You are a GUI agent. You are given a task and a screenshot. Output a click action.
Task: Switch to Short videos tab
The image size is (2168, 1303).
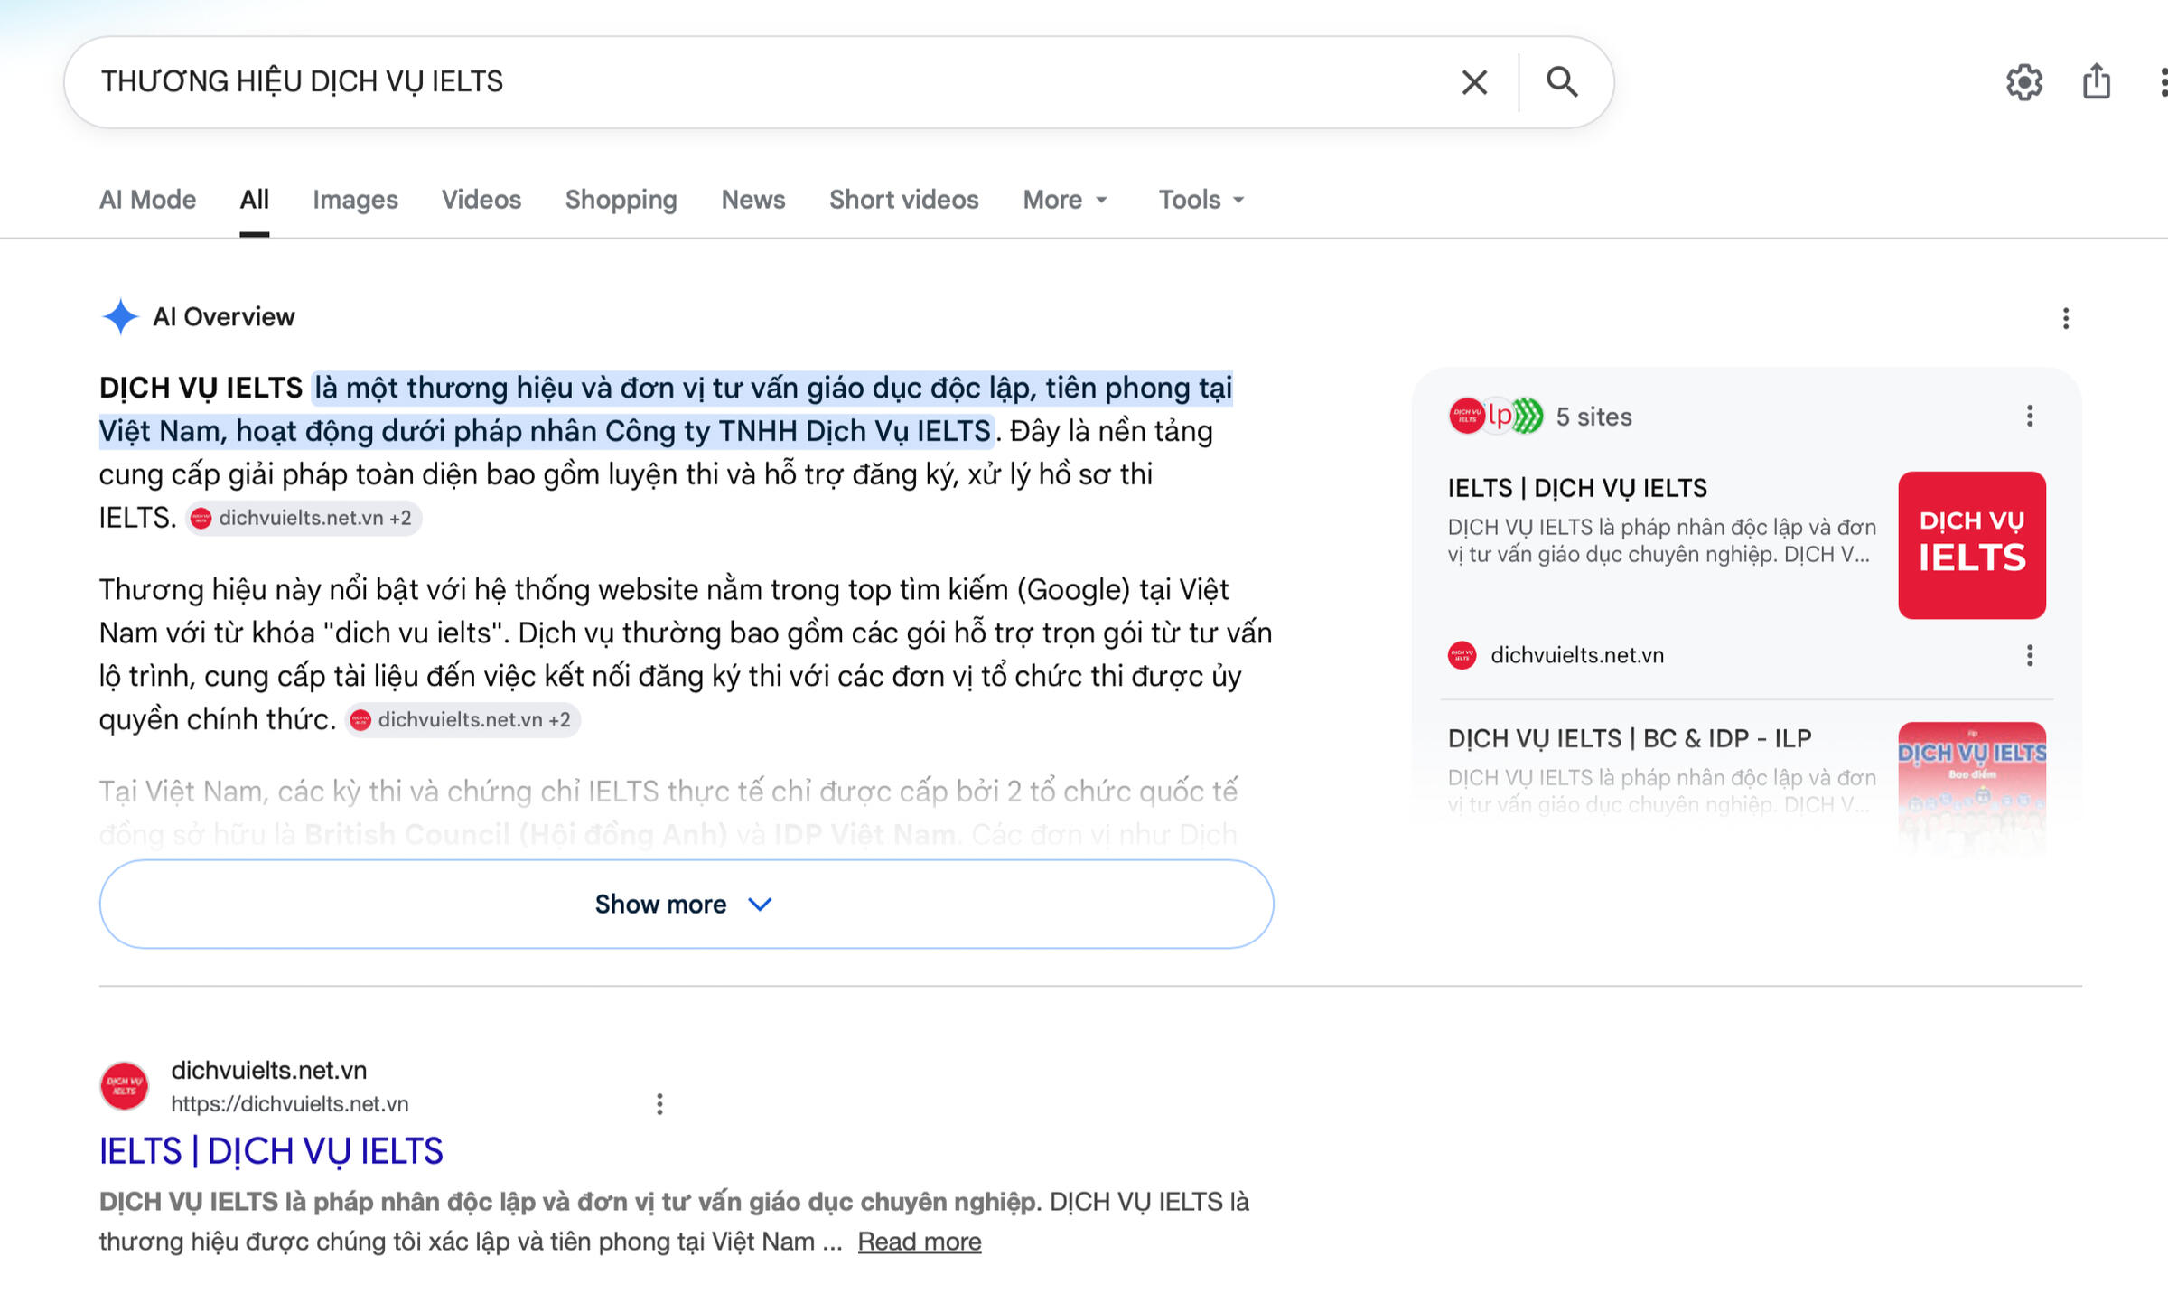(x=904, y=200)
